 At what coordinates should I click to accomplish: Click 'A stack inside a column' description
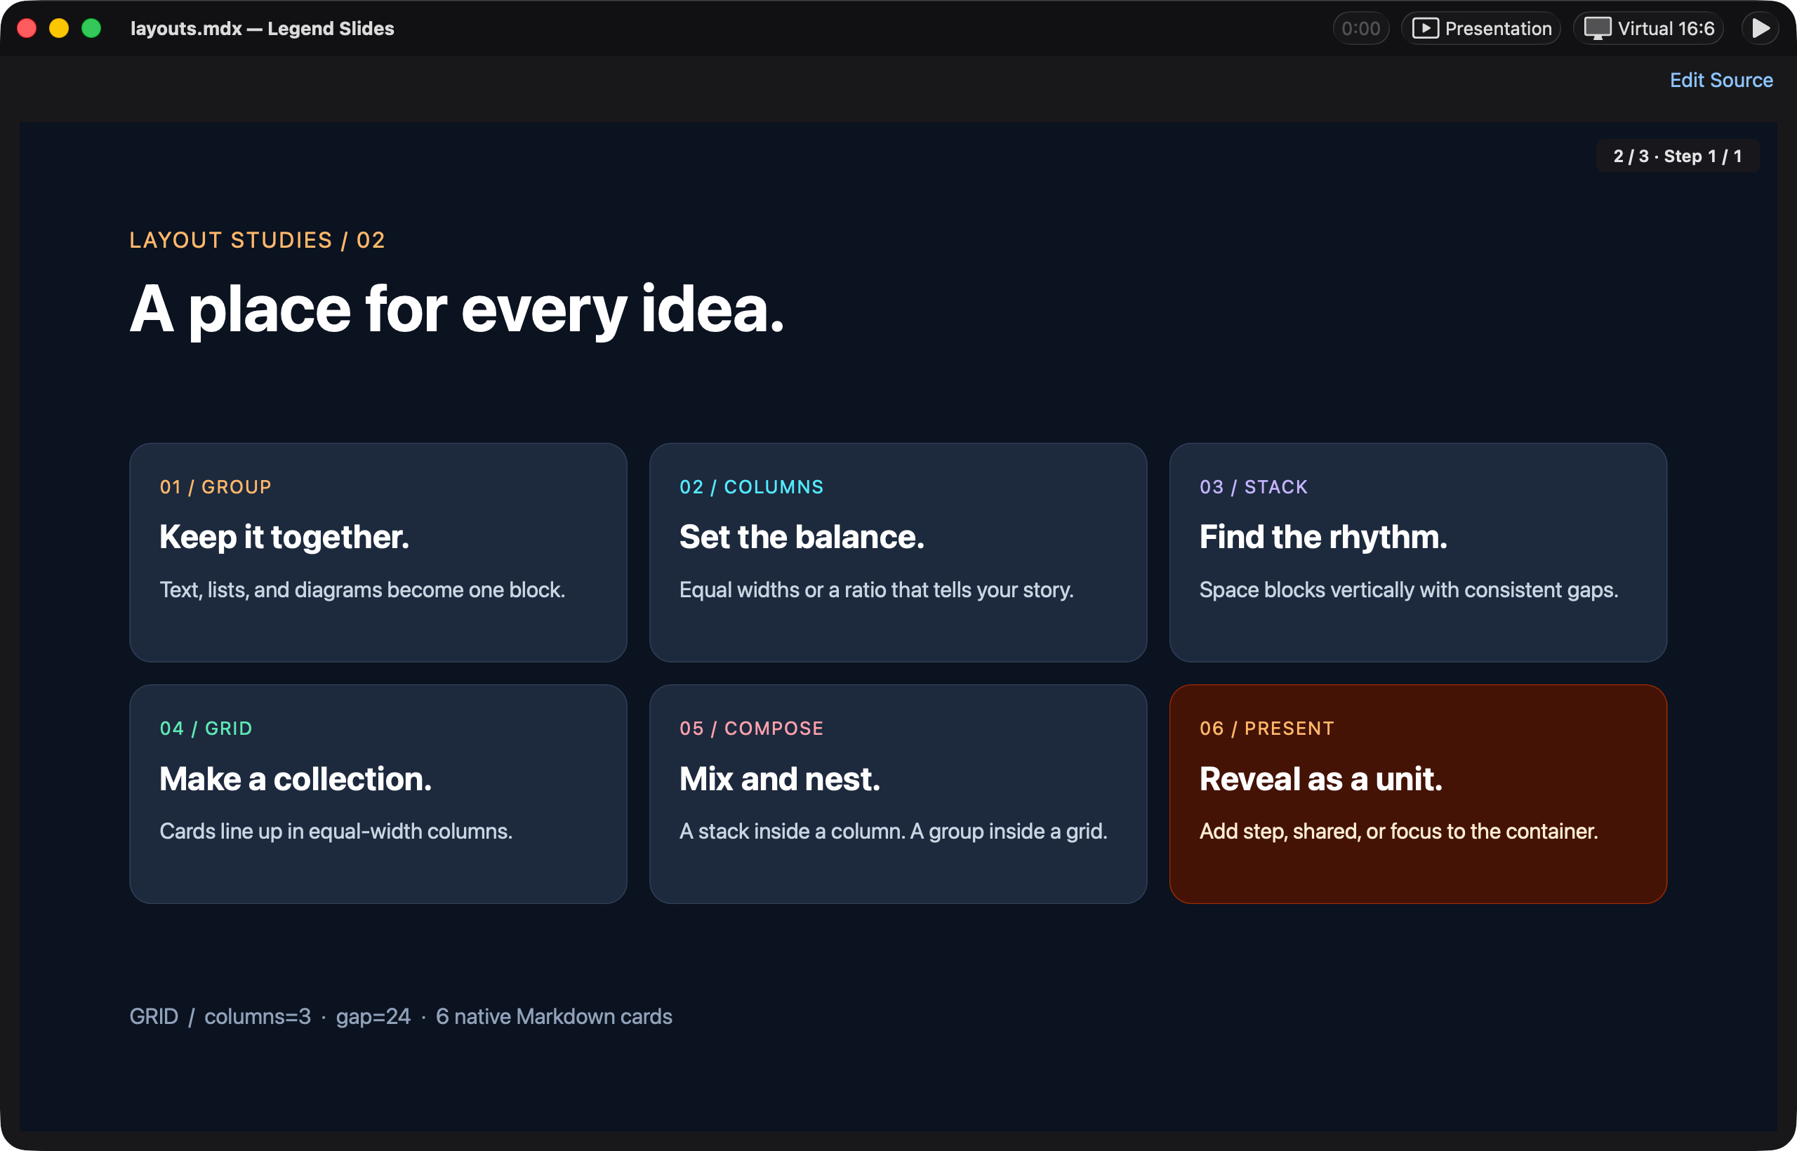click(x=894, y=831)
